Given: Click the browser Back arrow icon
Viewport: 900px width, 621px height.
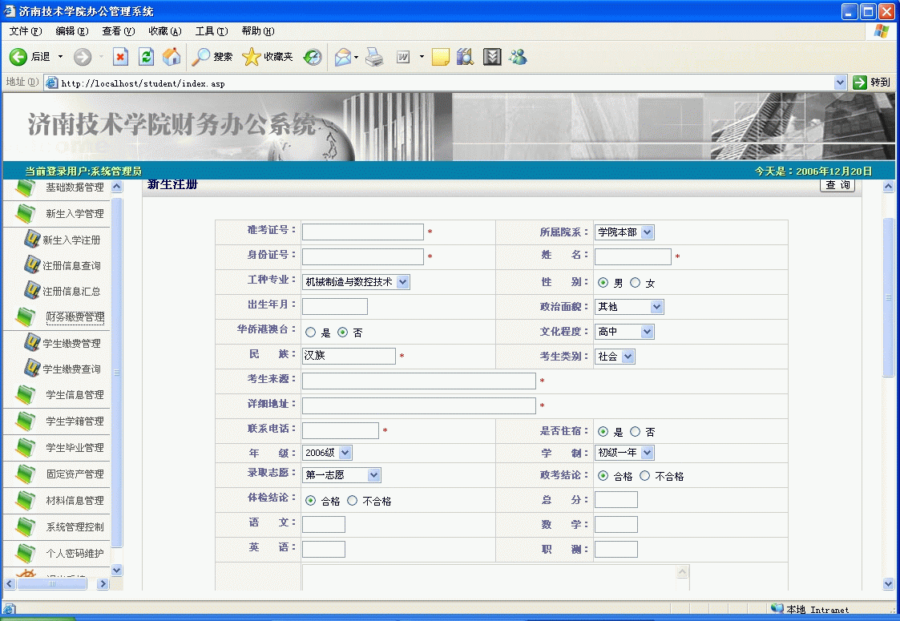Looking at the screenshot, I should 18,56.
